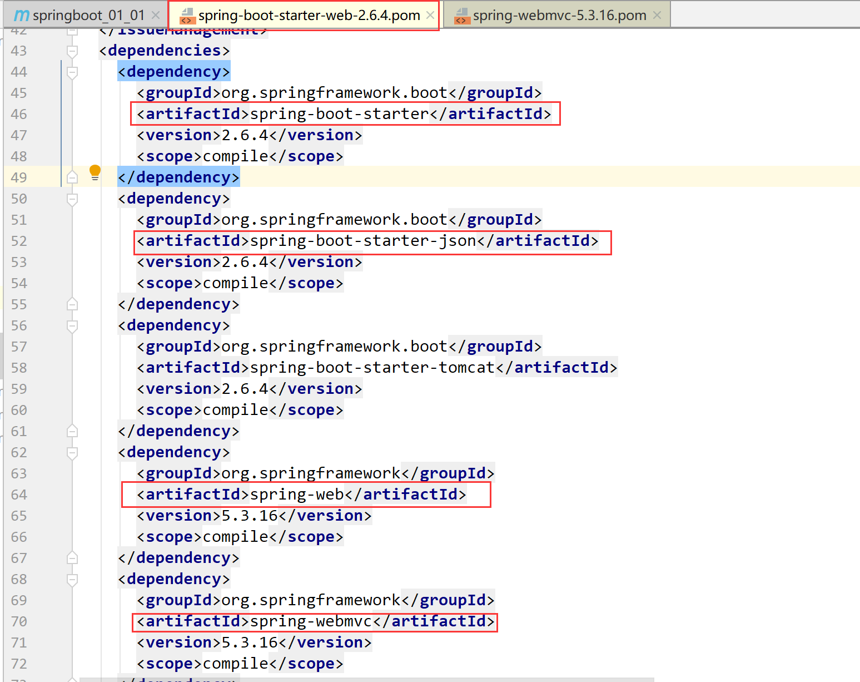Click the compile scope on line 60
Image resolution: width=860 pixels, height=682 pixels.
pos(236,410)
